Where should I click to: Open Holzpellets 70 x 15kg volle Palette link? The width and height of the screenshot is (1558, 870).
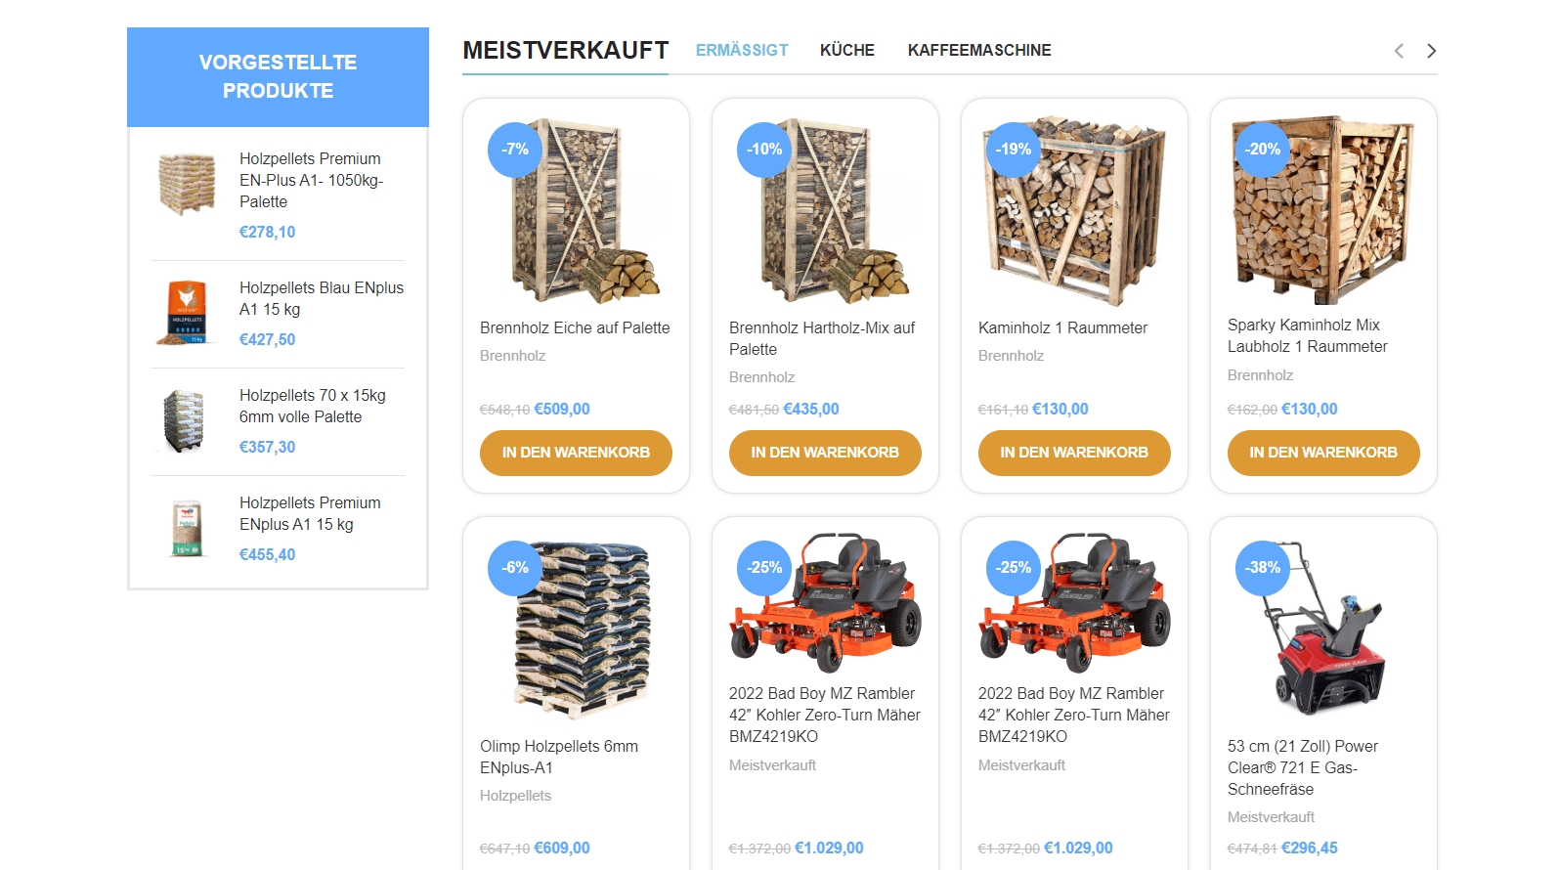tap(313, 406)
